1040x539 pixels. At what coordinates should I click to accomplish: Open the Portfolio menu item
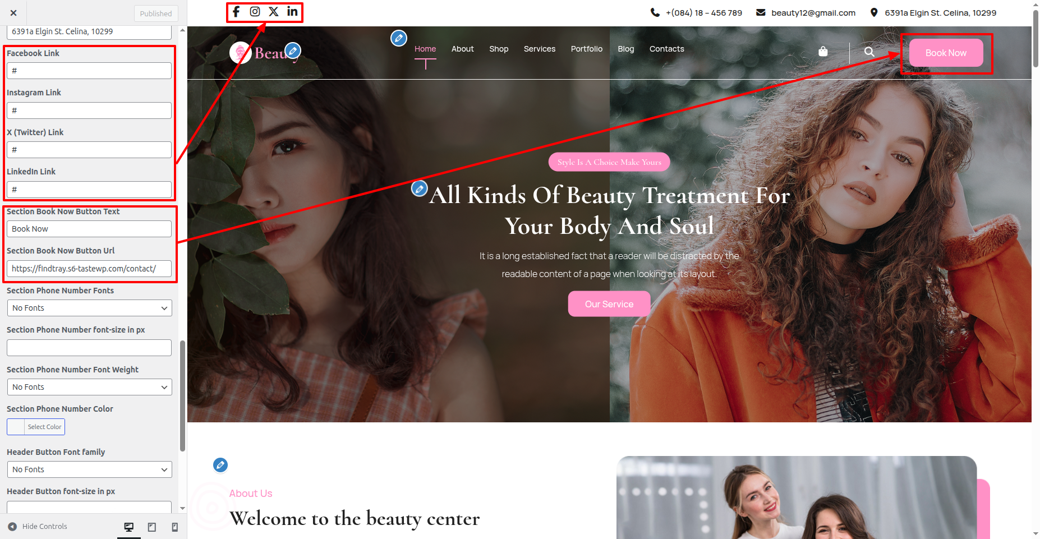point(586,49)
